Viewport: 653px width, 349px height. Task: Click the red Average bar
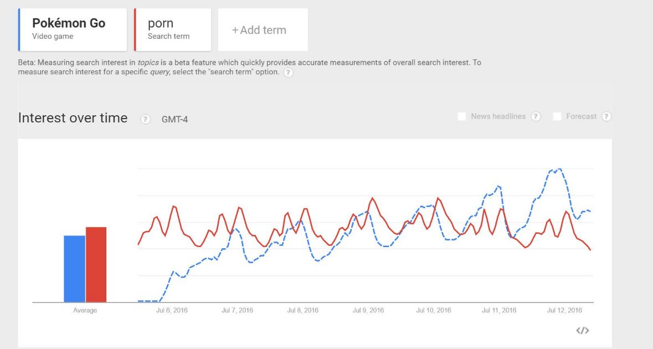[96, 265]
